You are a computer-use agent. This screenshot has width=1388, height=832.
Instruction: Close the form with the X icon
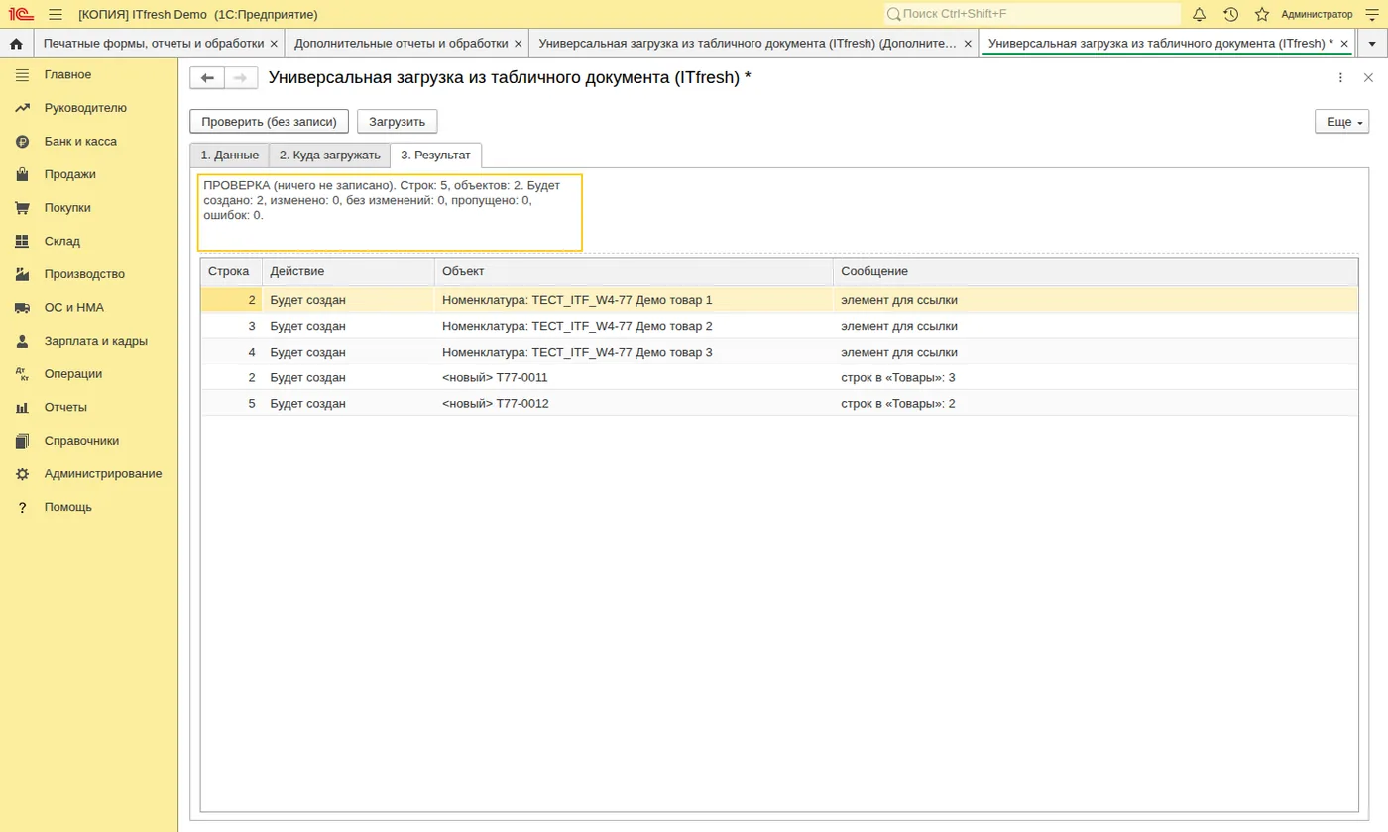[1369, 77]
